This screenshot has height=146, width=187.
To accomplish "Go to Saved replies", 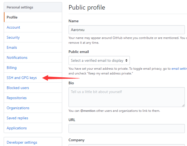I will pos(17,118).
